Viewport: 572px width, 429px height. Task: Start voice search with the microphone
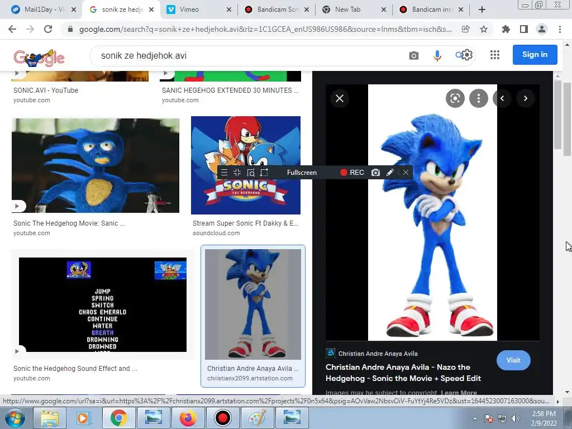coord(437,55)
